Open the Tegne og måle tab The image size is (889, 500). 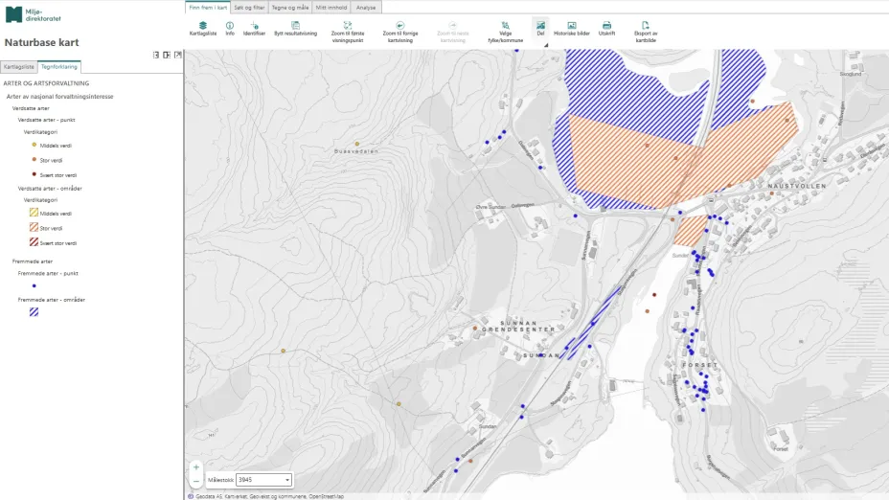(x=290, y=7)
